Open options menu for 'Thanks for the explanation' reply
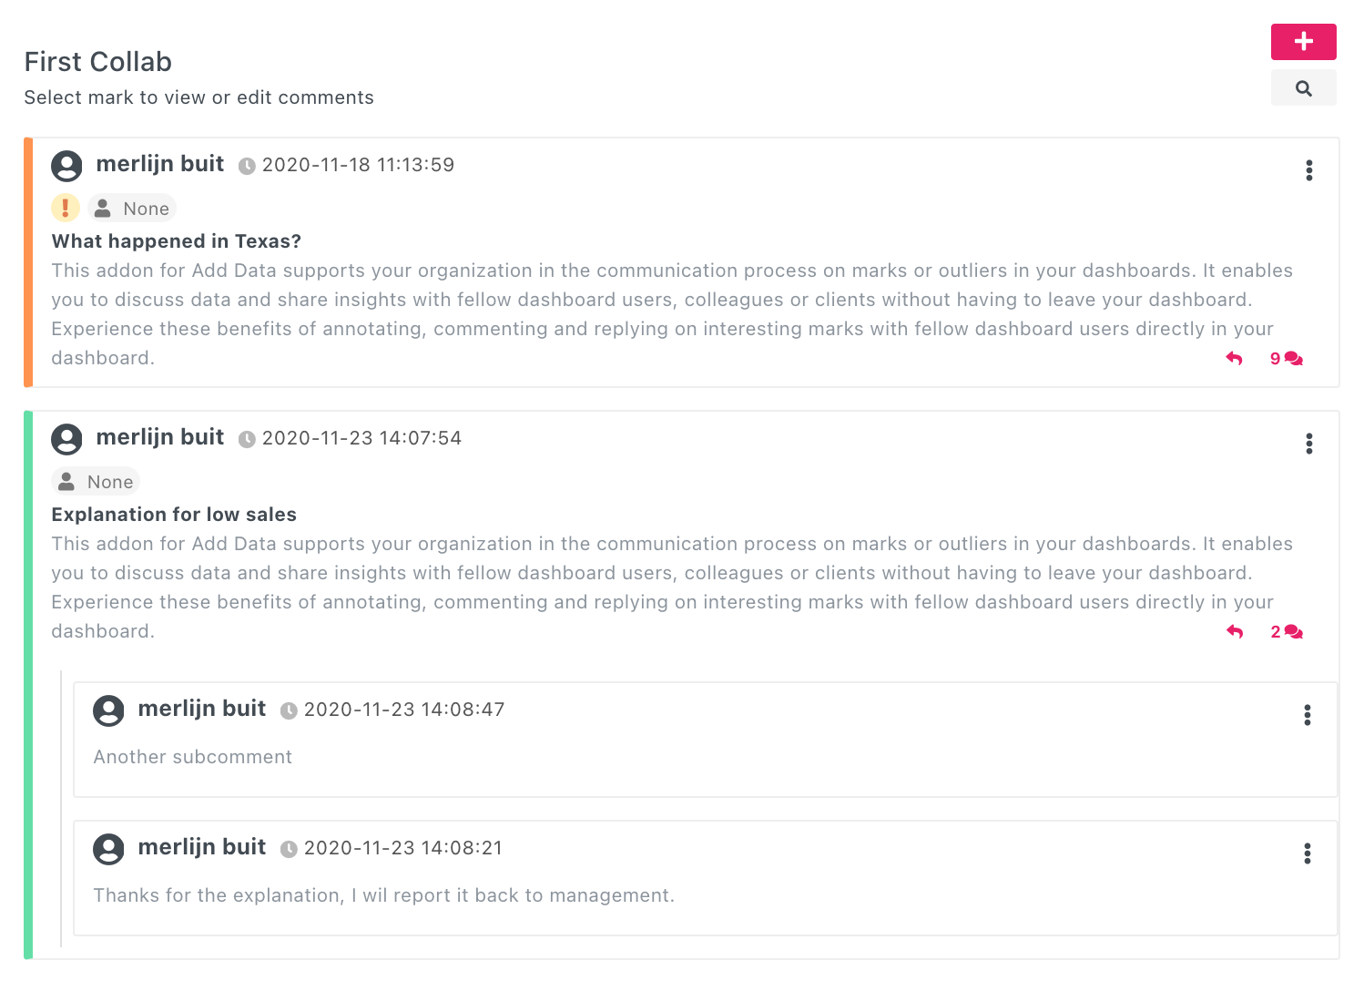 (x=1307, y=853)
